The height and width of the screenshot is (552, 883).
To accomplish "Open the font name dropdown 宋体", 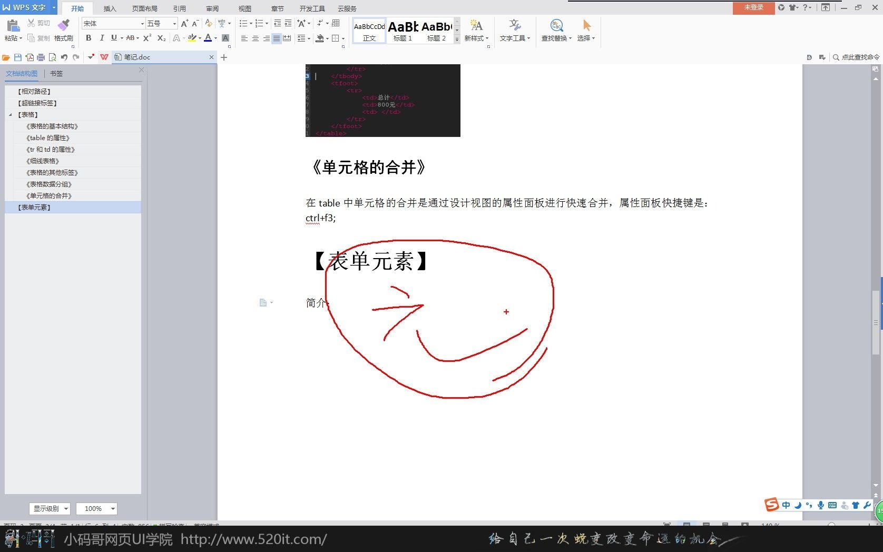I will click(x=142, y=24).
